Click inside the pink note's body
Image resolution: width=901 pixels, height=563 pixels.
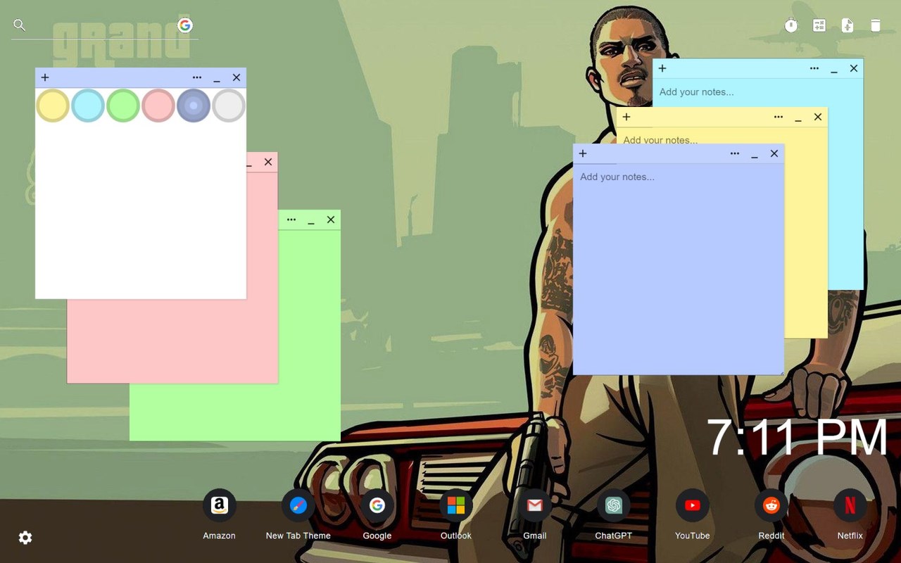click(x=172, y=341)
